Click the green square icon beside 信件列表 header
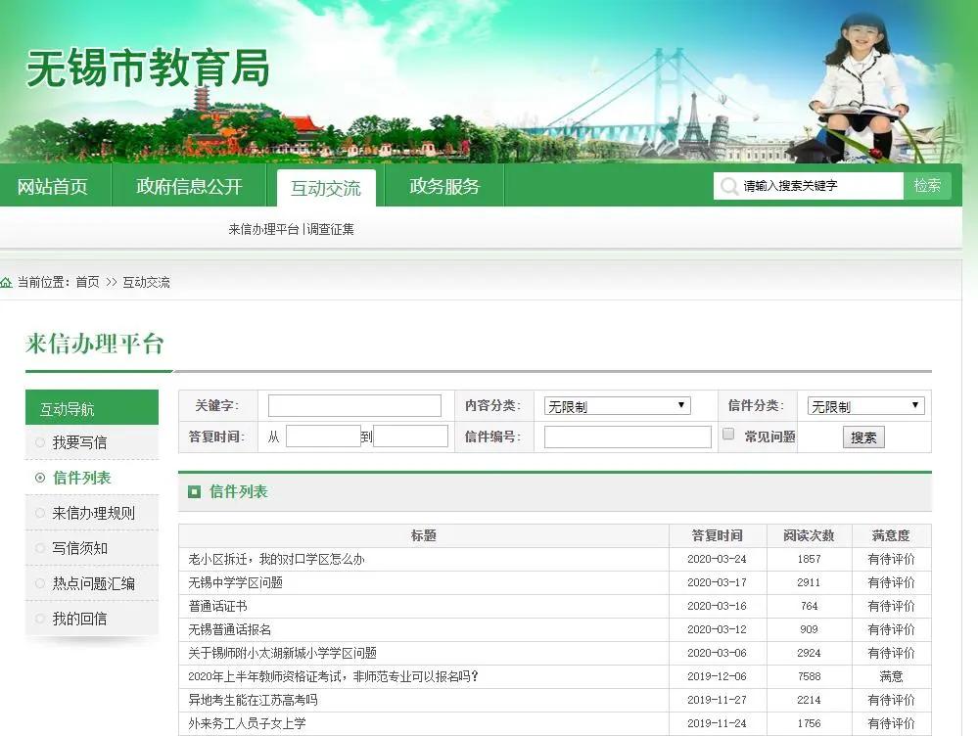This screenshot has width=978, height=736. pyautogui.click(x=194, y=491)
